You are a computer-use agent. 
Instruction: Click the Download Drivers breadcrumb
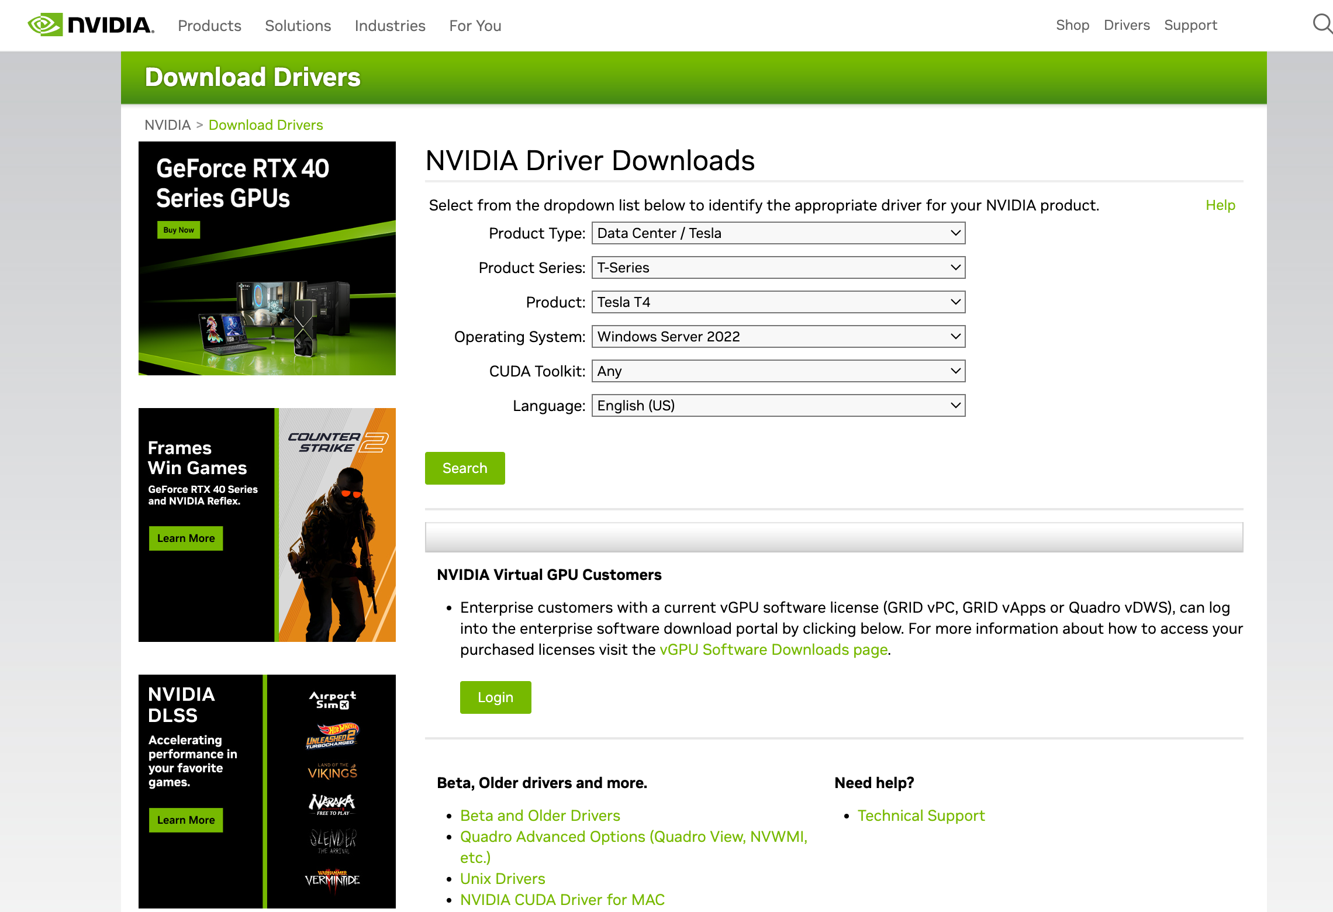[x=265, y=125]
